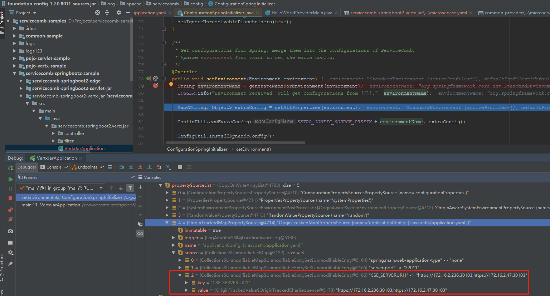Click the Step Over debugger icon
Image resolution: width=550 pixels, height=296 pixels.
122,167
